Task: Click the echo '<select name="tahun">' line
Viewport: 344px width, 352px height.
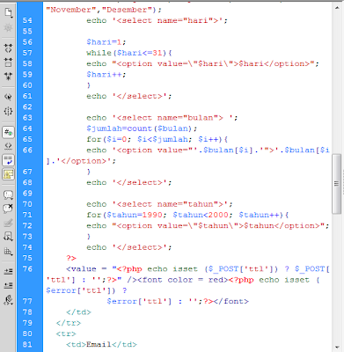Action: coord(159,204)
